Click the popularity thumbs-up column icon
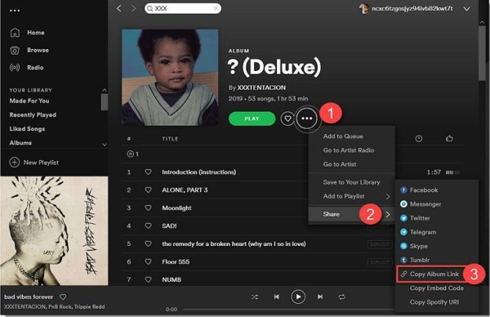Viewport: 490px width, 317px height. (x=449, y=138)
